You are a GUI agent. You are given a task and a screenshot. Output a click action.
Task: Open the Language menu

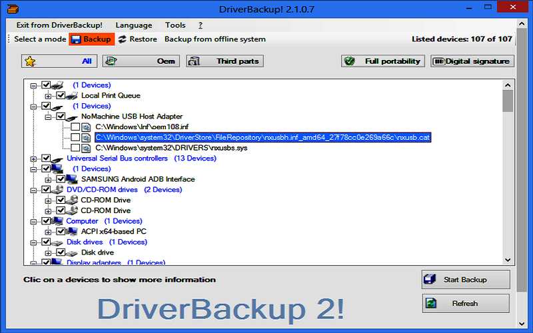coord(134,25)
